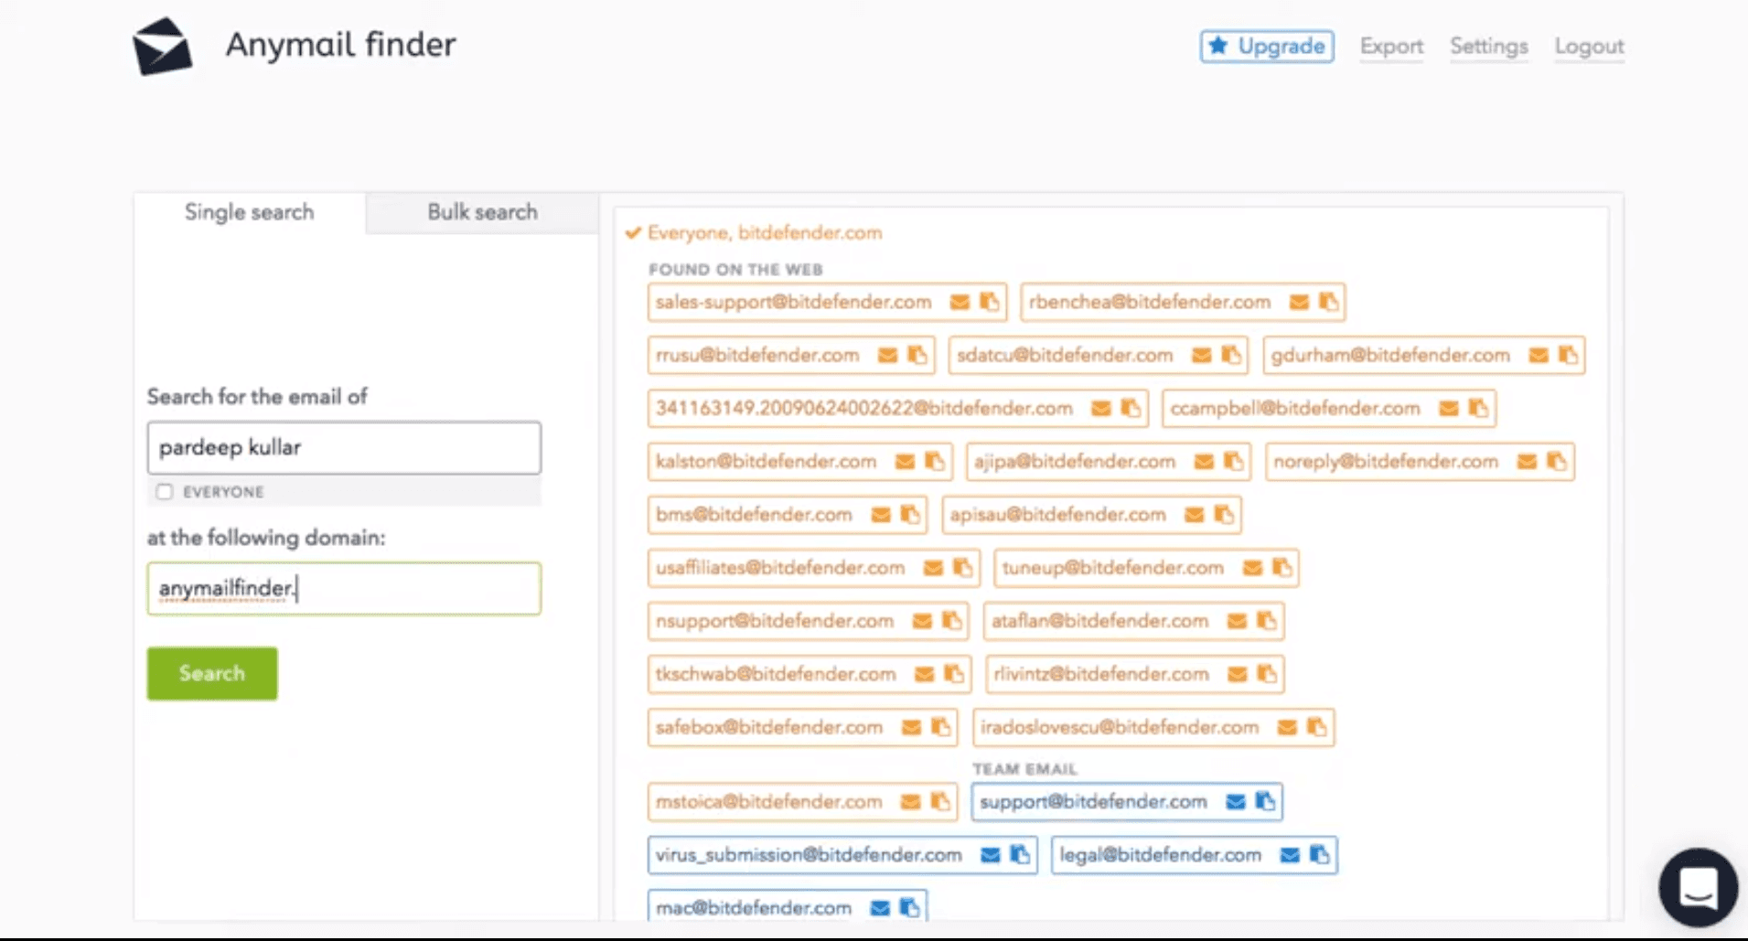The image size is (1748, 941).
Task: Copy tkschwab@bitdefender.com address
Action: pos(954,673)
